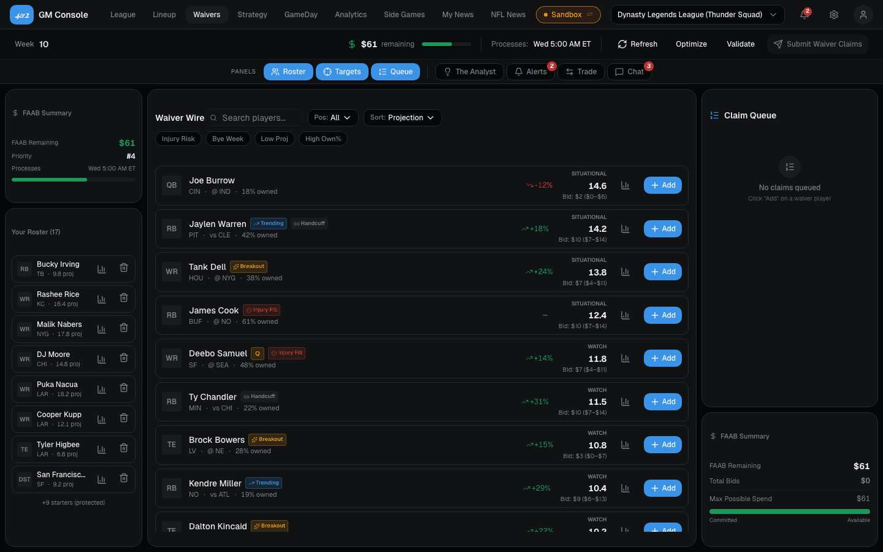883x552 pixels.
Task: Toggle the Chat panel
Action: coord(629,72)
